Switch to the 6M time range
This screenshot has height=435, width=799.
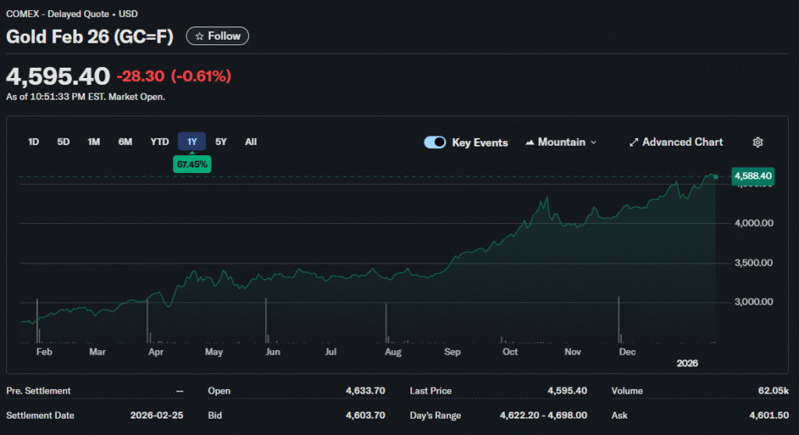125,142
